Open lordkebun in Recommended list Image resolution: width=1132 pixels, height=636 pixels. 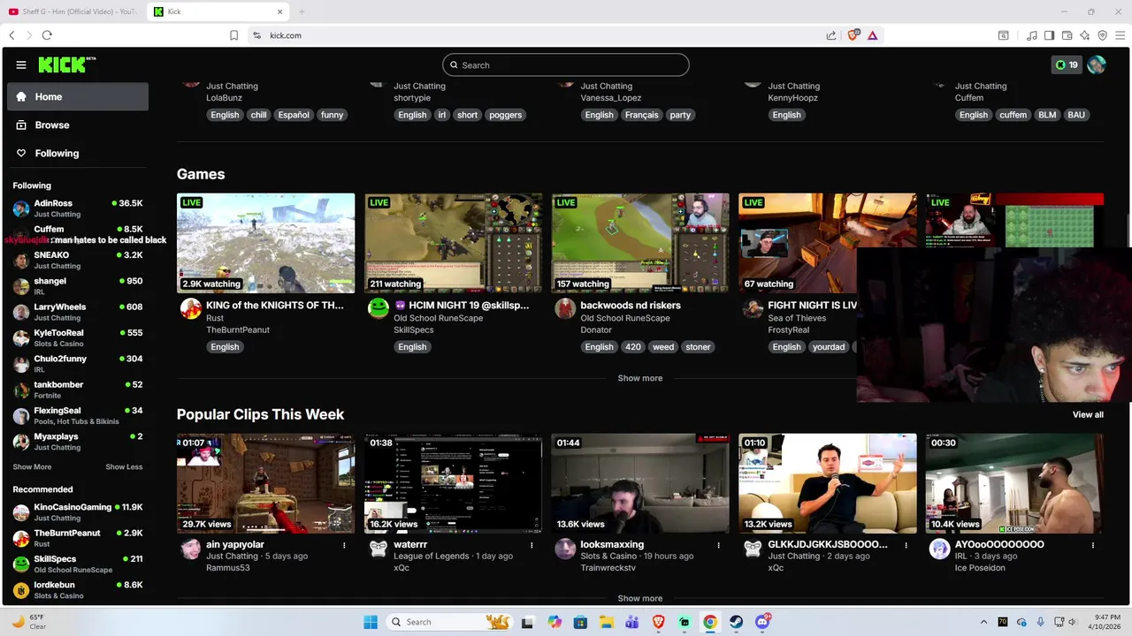(x=78, y=589)
